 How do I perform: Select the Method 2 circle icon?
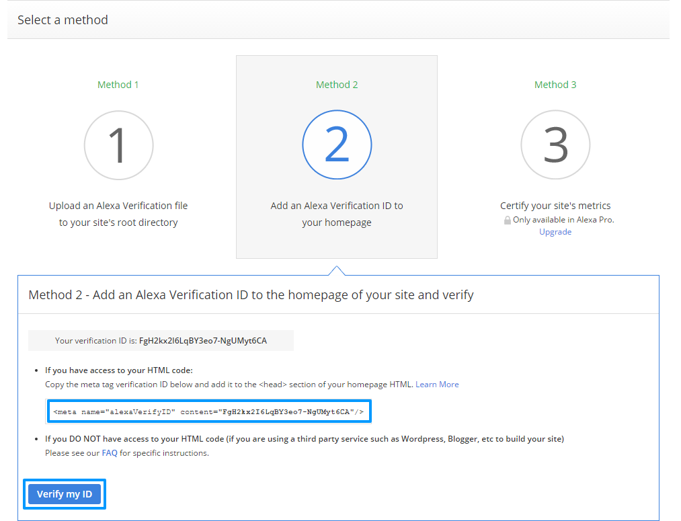[337, 145]
